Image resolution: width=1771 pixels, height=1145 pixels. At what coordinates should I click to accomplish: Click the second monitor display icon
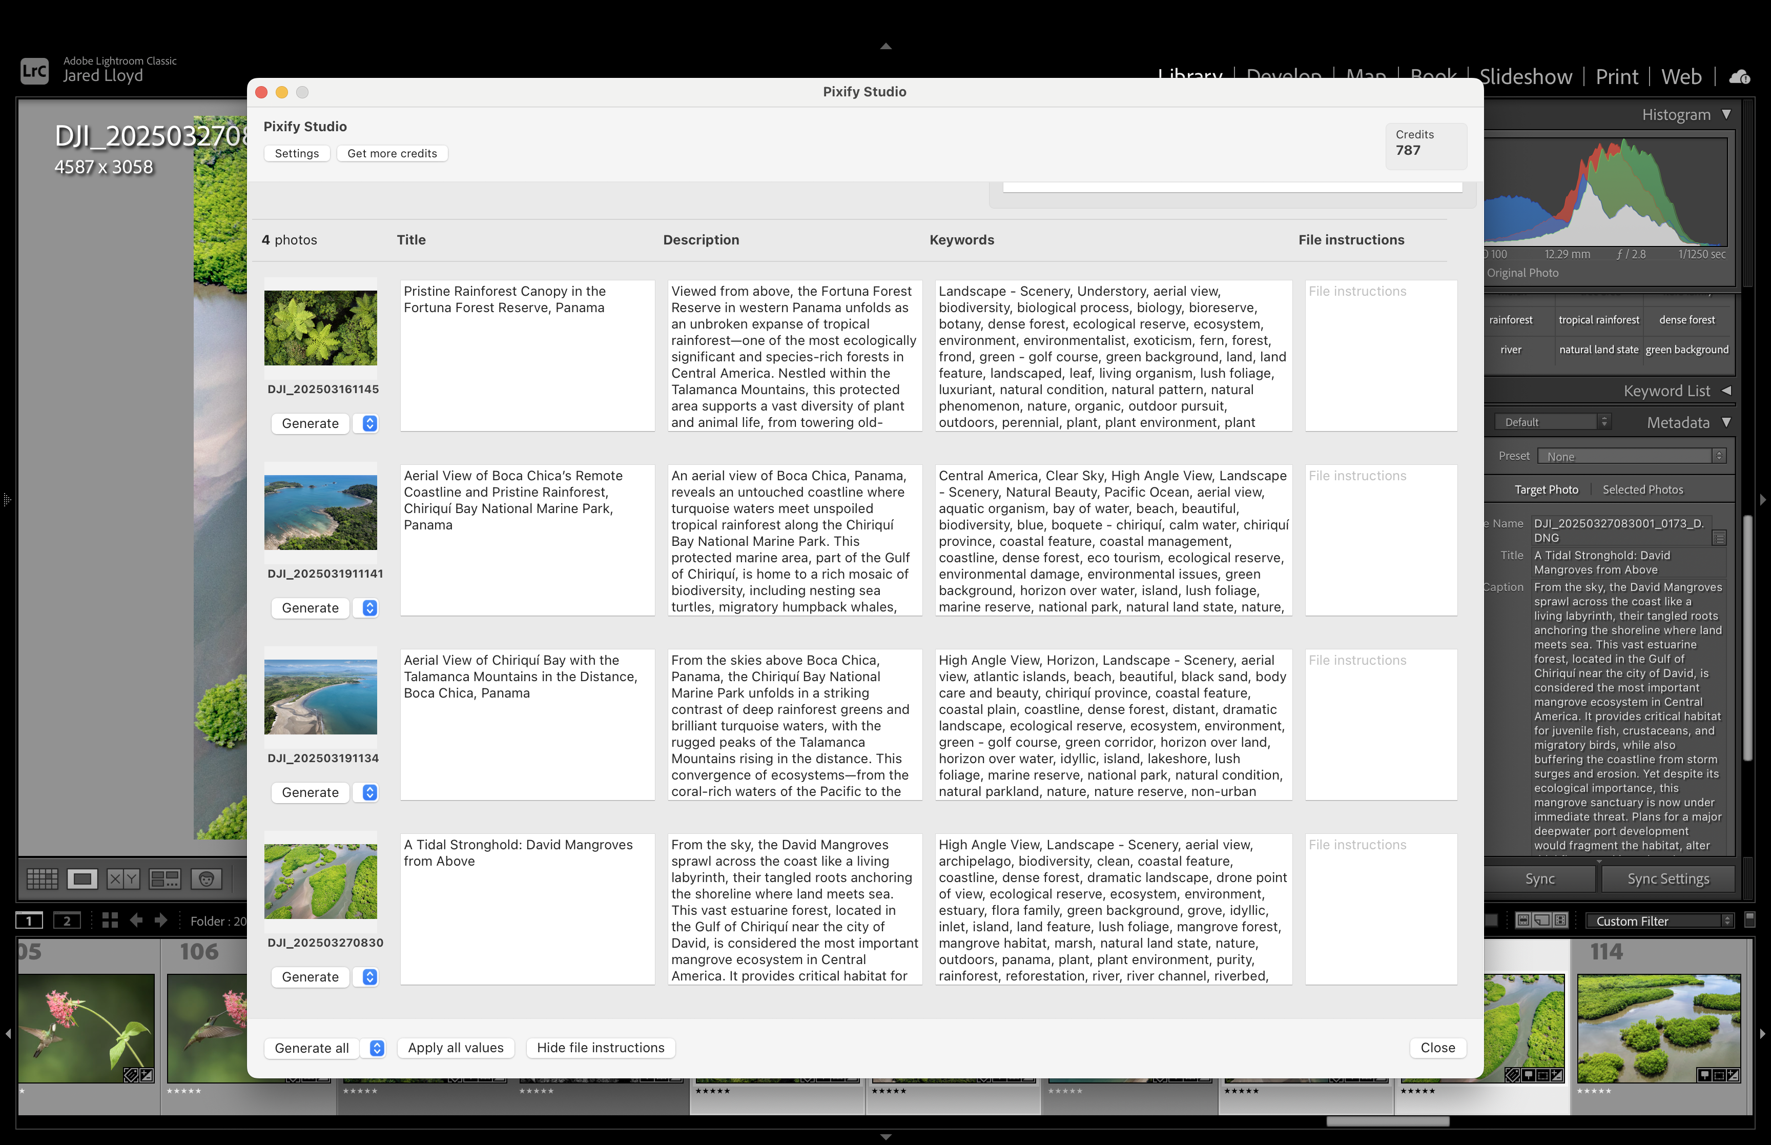tap(67, 921)
